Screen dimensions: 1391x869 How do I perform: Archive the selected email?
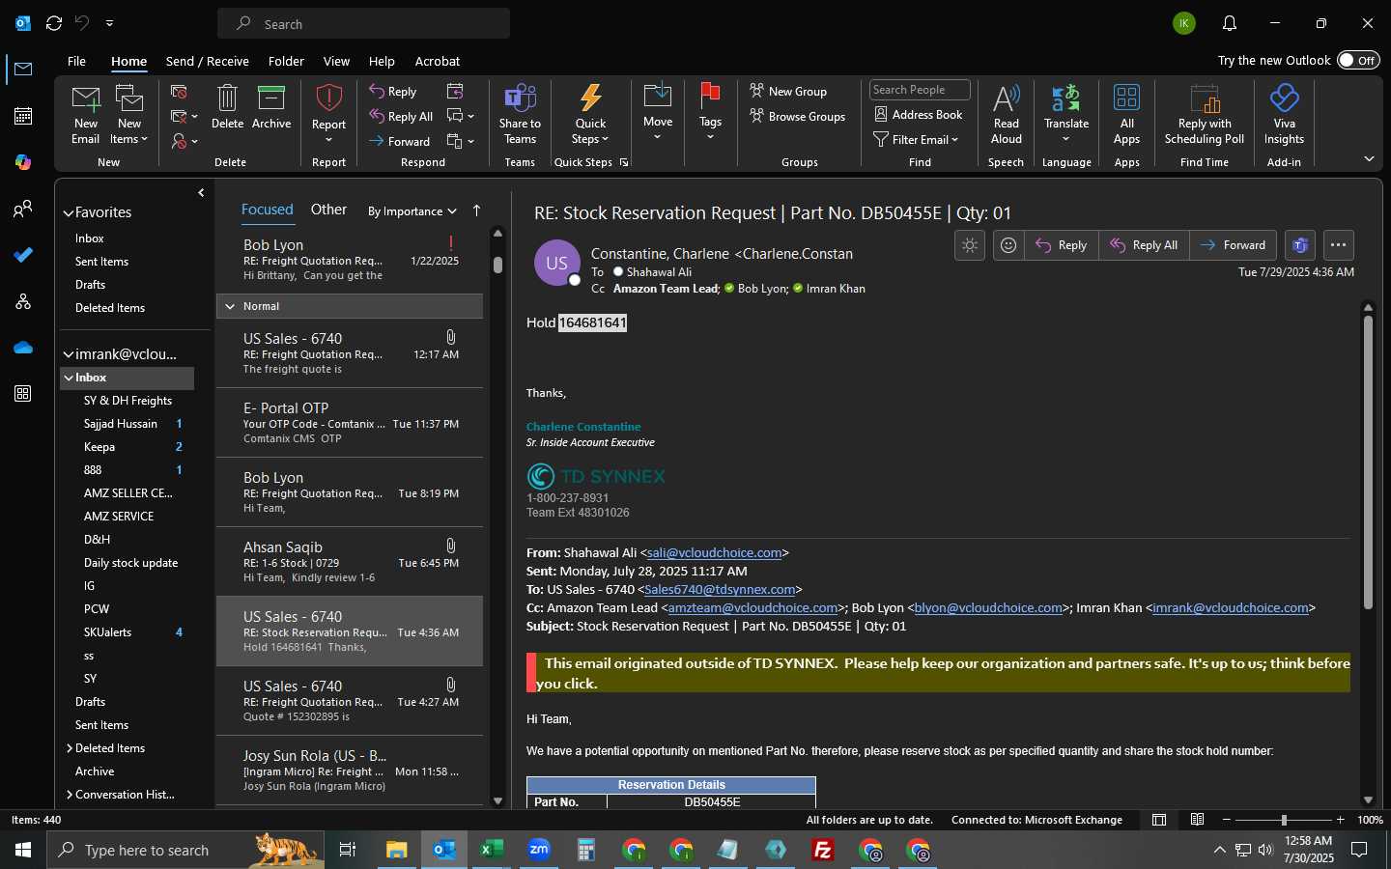[x=271, y=107]
